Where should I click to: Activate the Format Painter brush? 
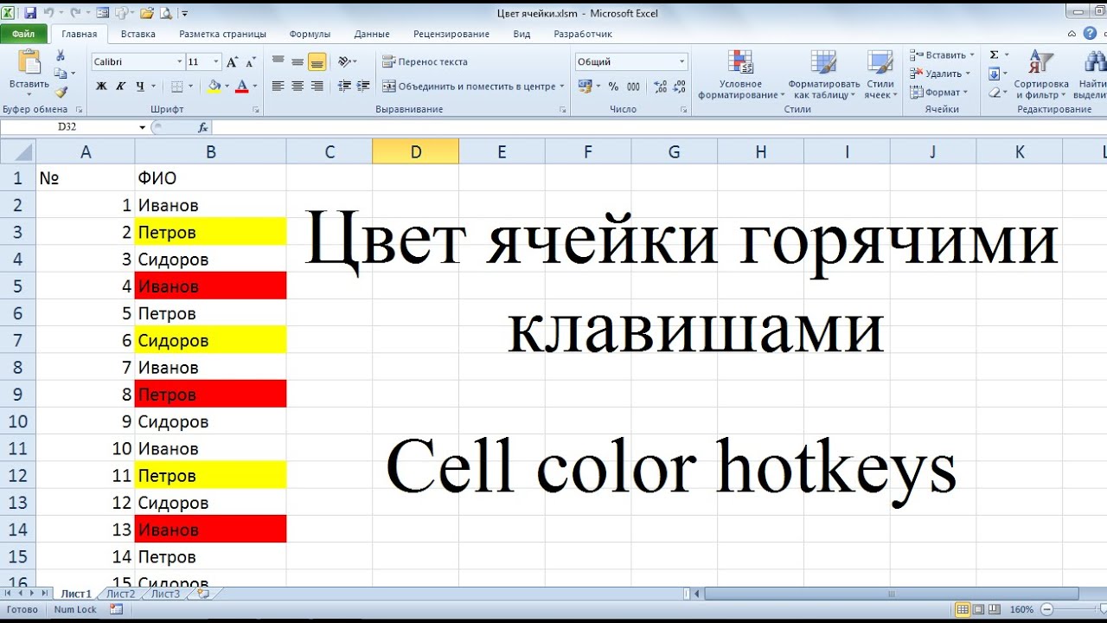(61, 92)
